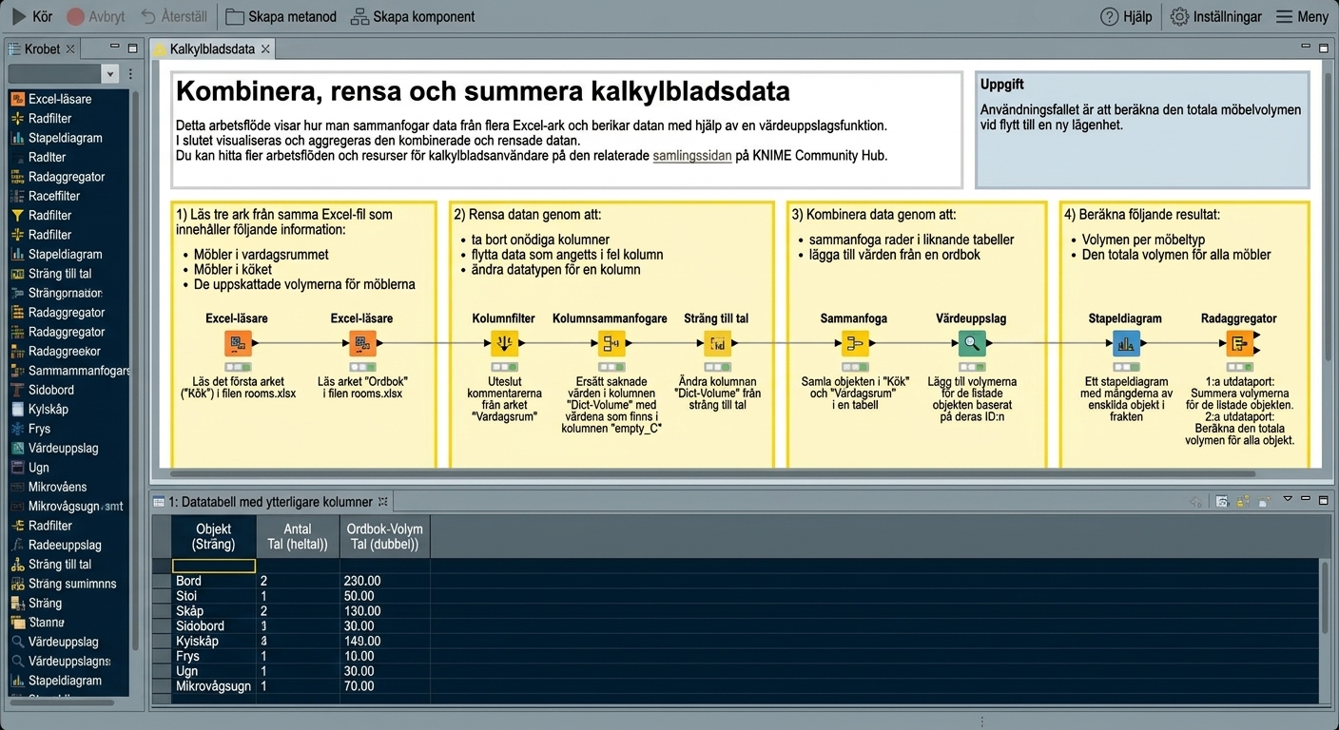Click the Sidobord icon in the node list
Screen dimensions: 1339x730
pyautogui.click(x=17, y=390)
